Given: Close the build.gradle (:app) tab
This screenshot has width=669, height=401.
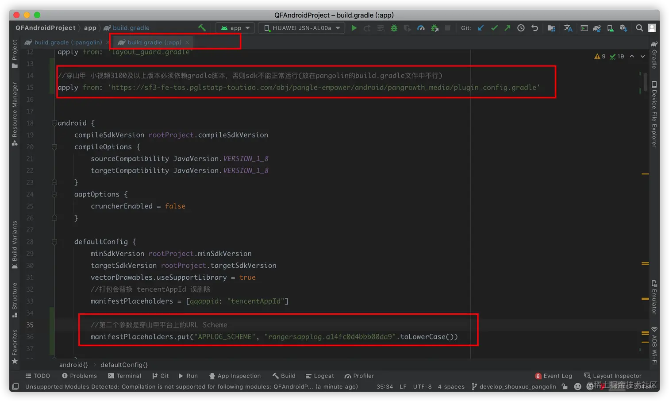Looking at the screenshot, I should [x=187, y=42].
